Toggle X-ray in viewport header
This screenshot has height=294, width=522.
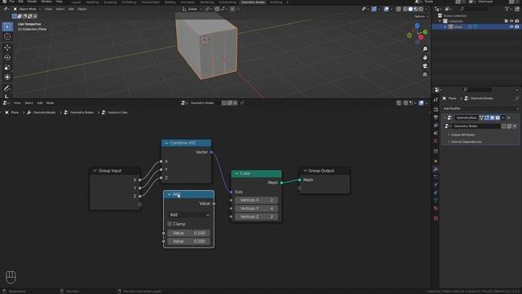399,9
